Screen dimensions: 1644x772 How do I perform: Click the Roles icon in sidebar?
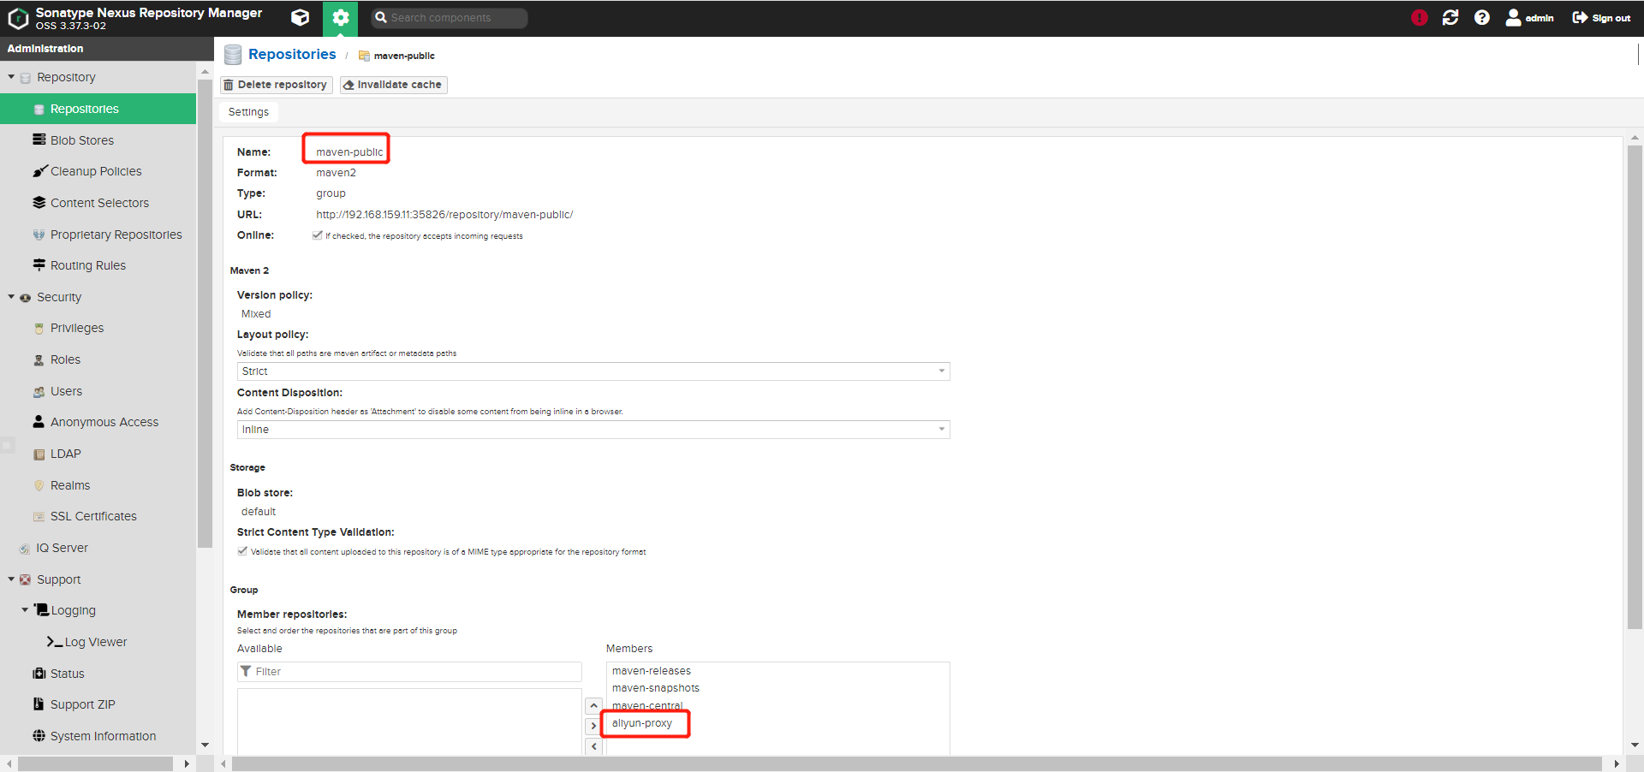pyautogui.click(x=39, y=360)
